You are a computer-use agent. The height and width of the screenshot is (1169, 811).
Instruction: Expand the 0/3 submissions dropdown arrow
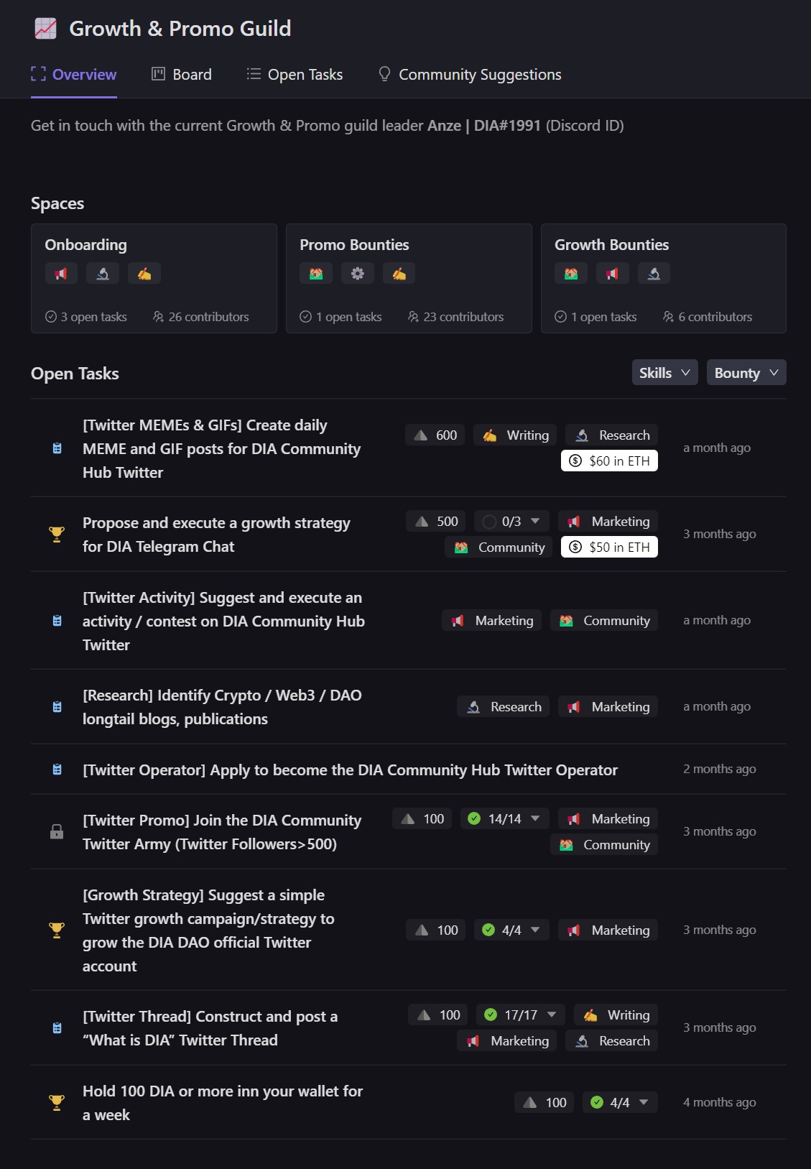pos(535,521)
